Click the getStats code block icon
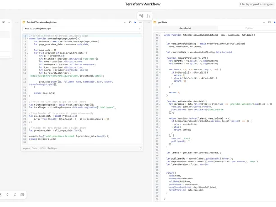 [x=155, y=22]
